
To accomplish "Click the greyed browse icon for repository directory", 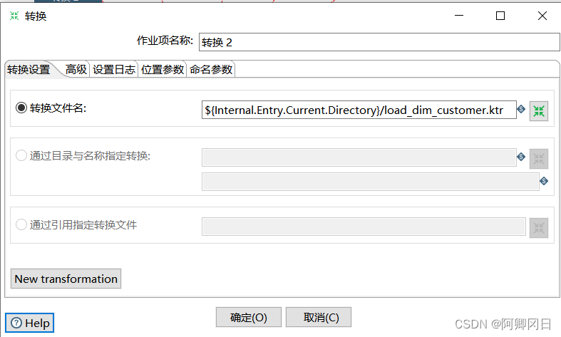I will point(539,158).
